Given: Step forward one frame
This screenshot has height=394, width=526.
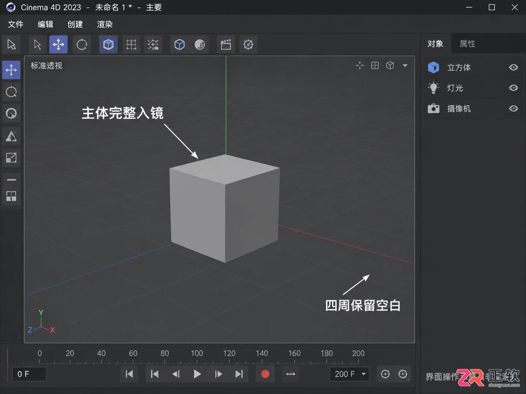Looking at the screenshot, I should point(218,374).
